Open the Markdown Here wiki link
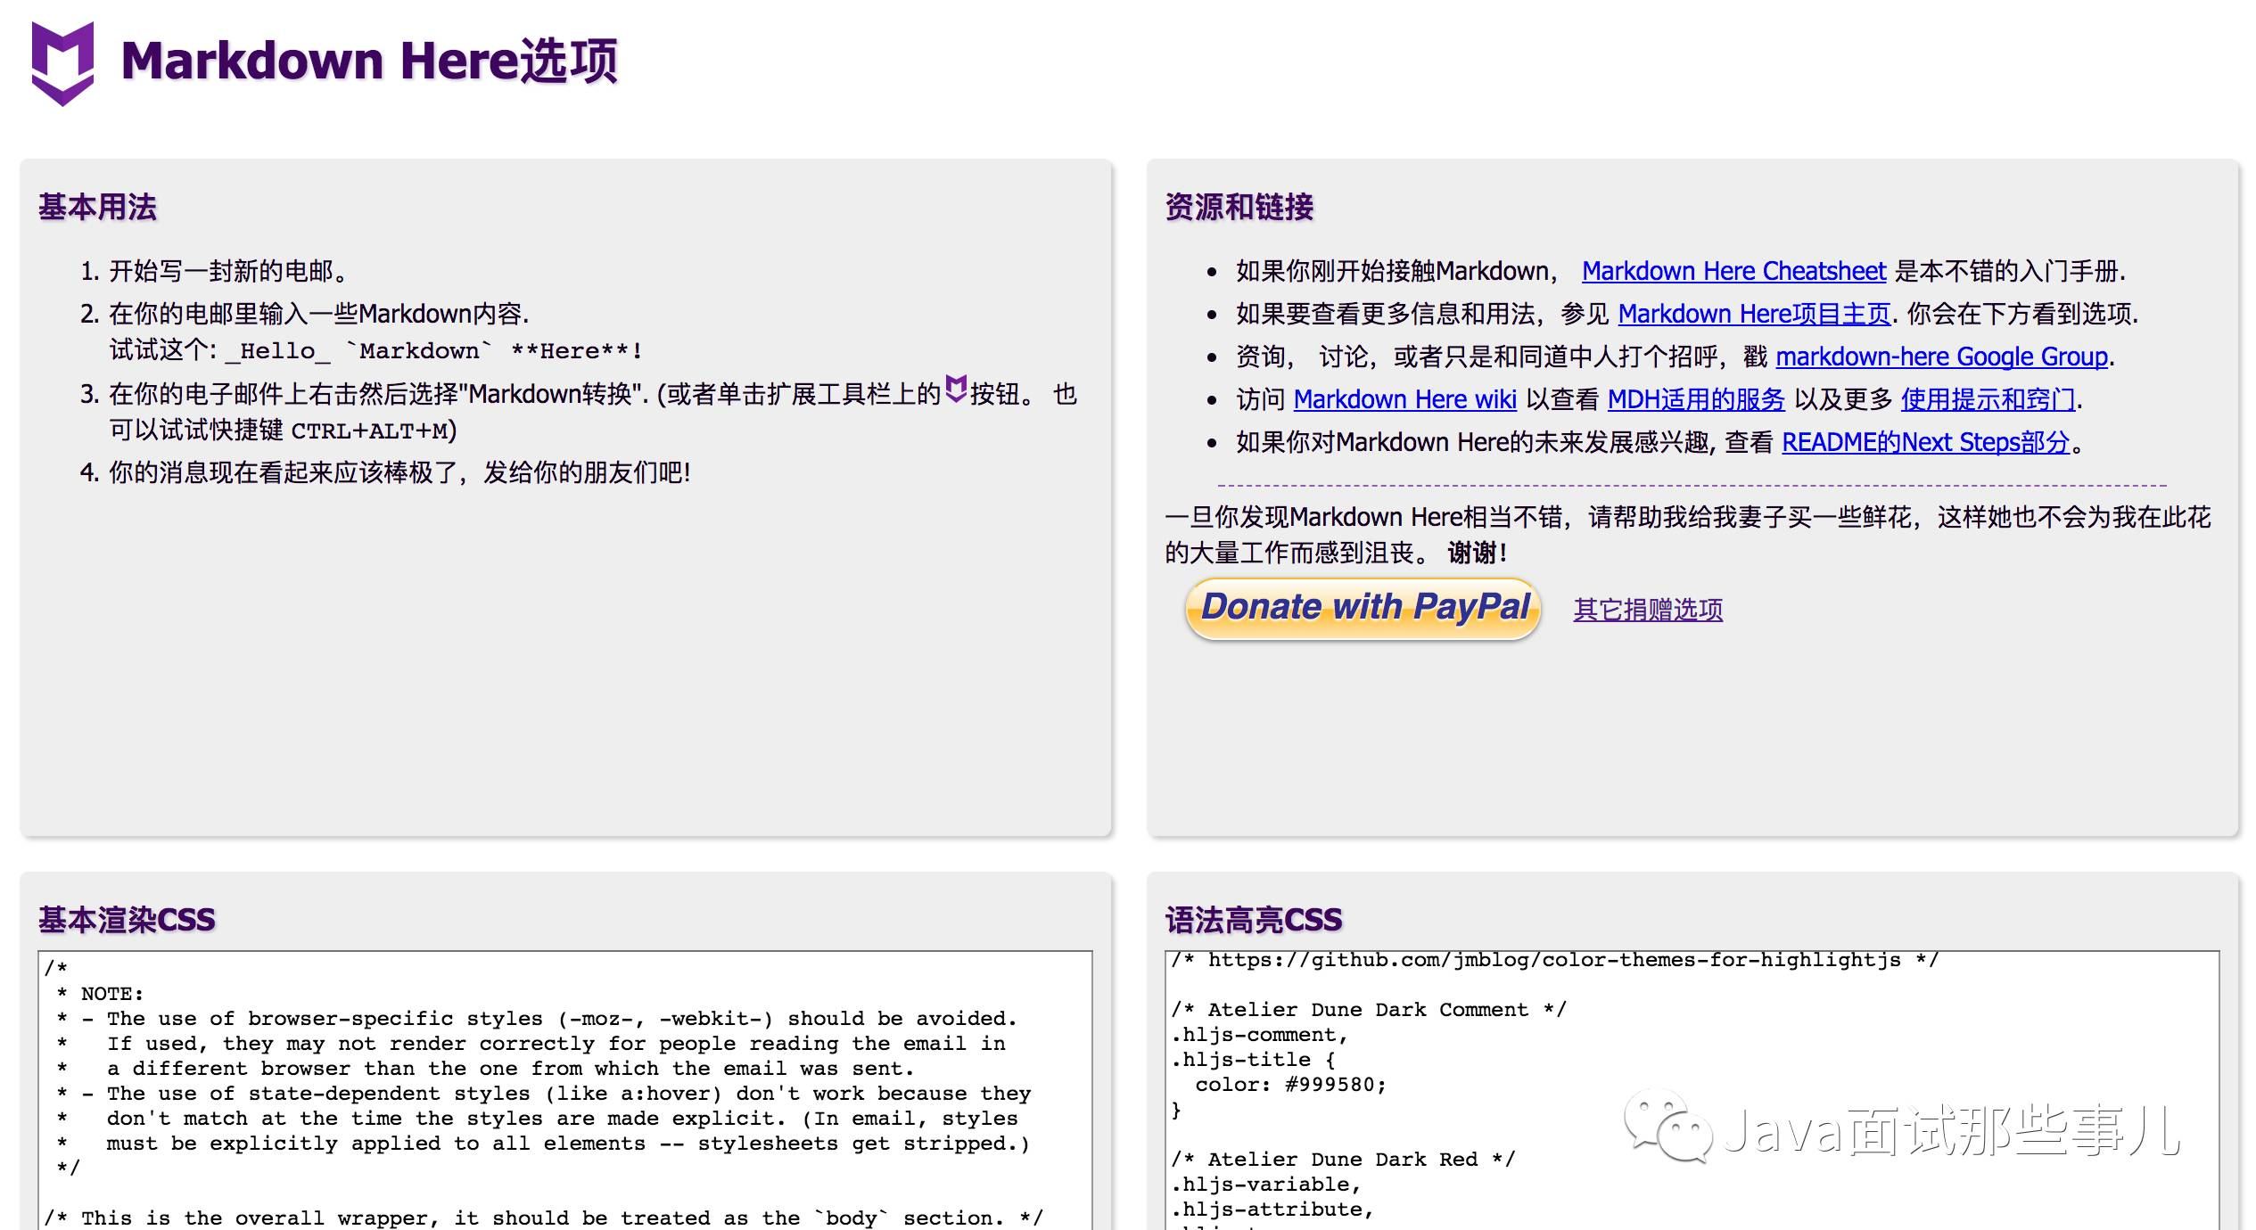The image size is (2256, 1230). (x=1404, y=399)
